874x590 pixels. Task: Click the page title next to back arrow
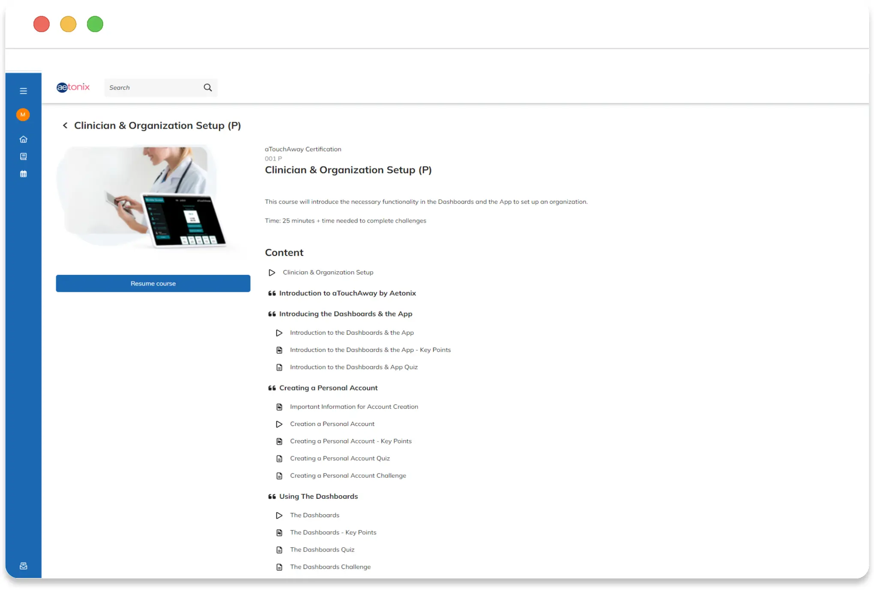click(x=157, y=125)
